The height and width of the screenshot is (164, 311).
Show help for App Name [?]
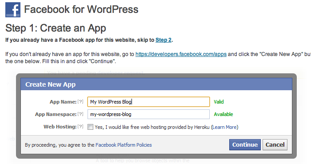(80, 101)
